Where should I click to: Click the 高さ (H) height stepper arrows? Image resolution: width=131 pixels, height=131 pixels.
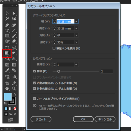(55, 28)
